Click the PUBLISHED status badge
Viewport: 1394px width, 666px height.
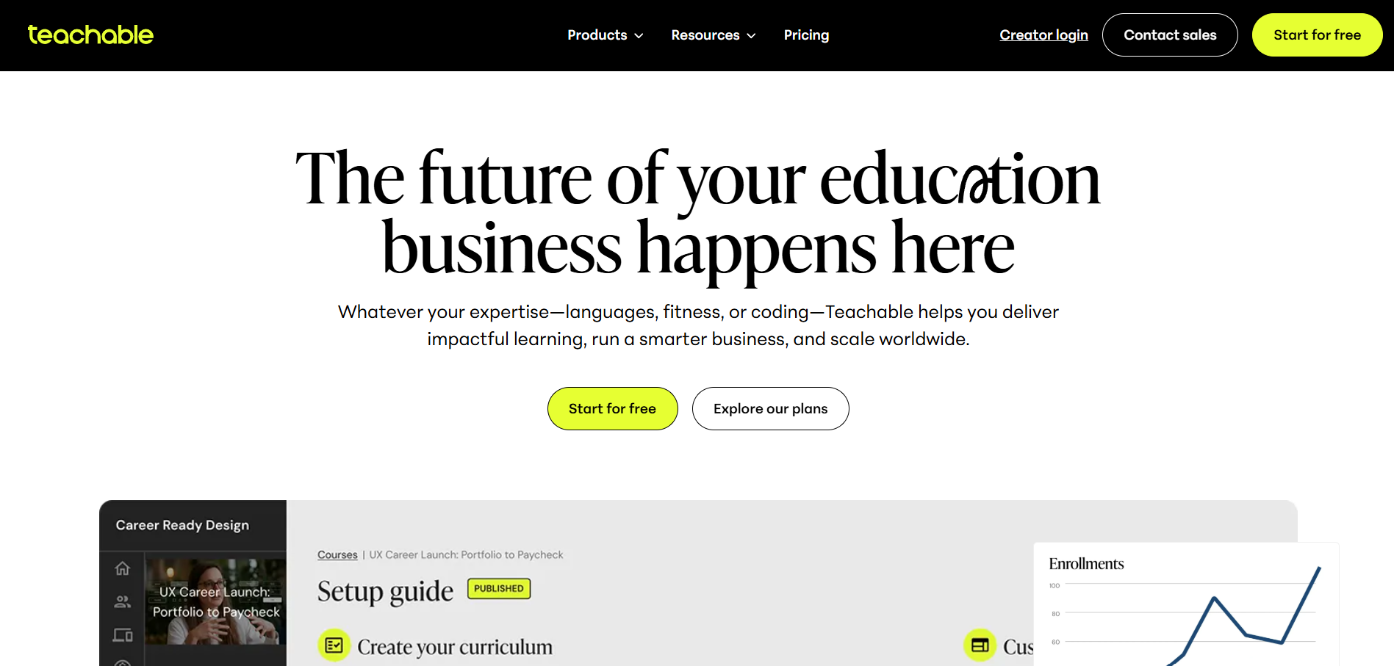tap(499, 588)
